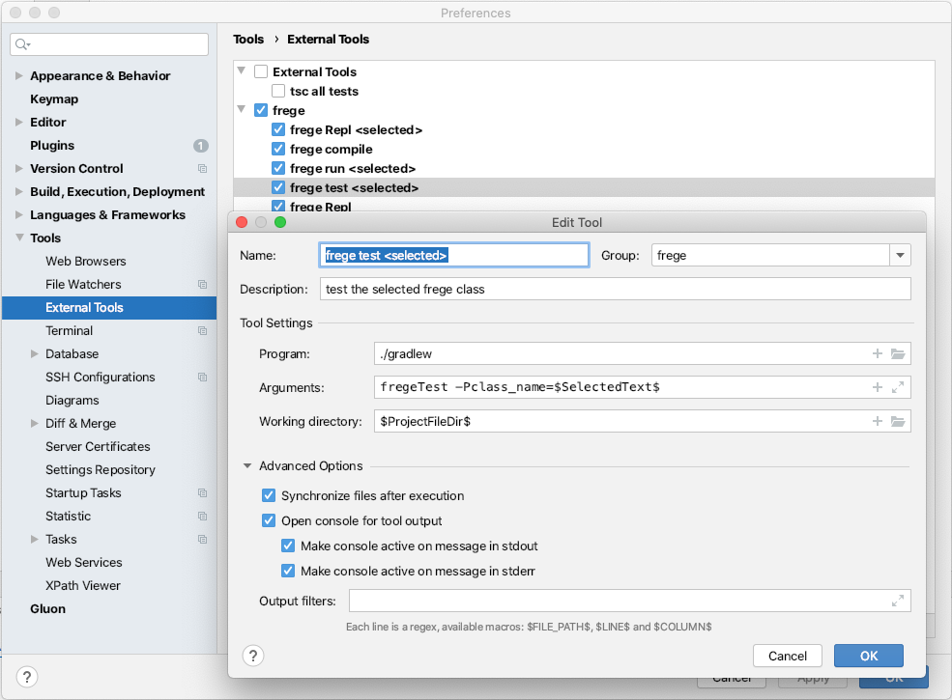Image resolution: width=952 pixels, height=700 pixels.
Task: Disable Synchronize files after execution
Action: click(x=269, y=495)
